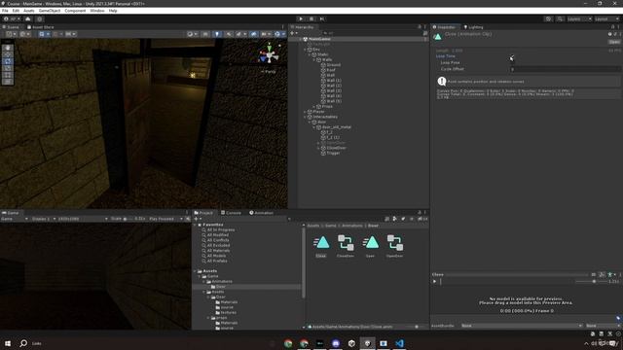Expand the Player object in Hierarchy
This screenshot has height=350, width=623.
click(x=306, y=112)
